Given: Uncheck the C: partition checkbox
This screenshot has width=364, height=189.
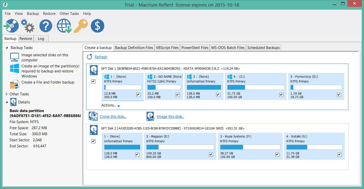Looking at the screenshot, I should (281, 95).
